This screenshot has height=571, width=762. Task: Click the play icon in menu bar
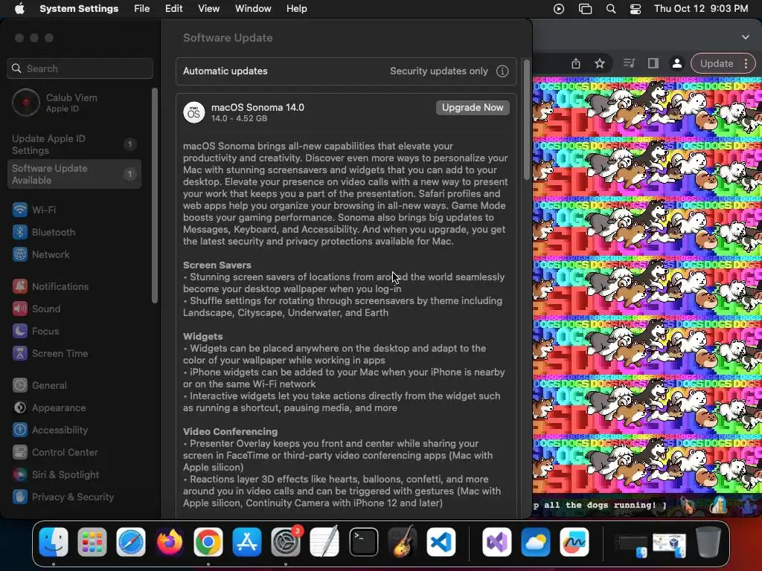pos(559,9)
